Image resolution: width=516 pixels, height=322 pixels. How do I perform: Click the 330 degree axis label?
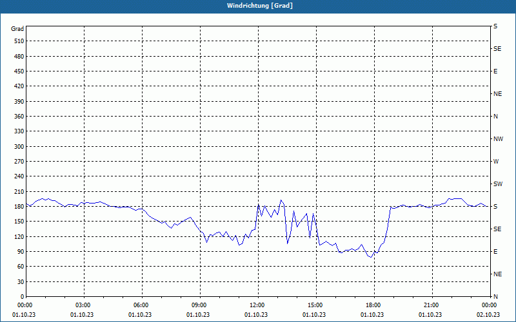[x=19, y=131]
